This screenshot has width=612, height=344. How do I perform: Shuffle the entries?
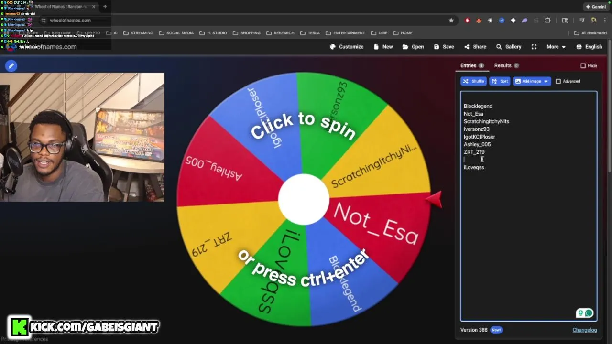(473, 81)
